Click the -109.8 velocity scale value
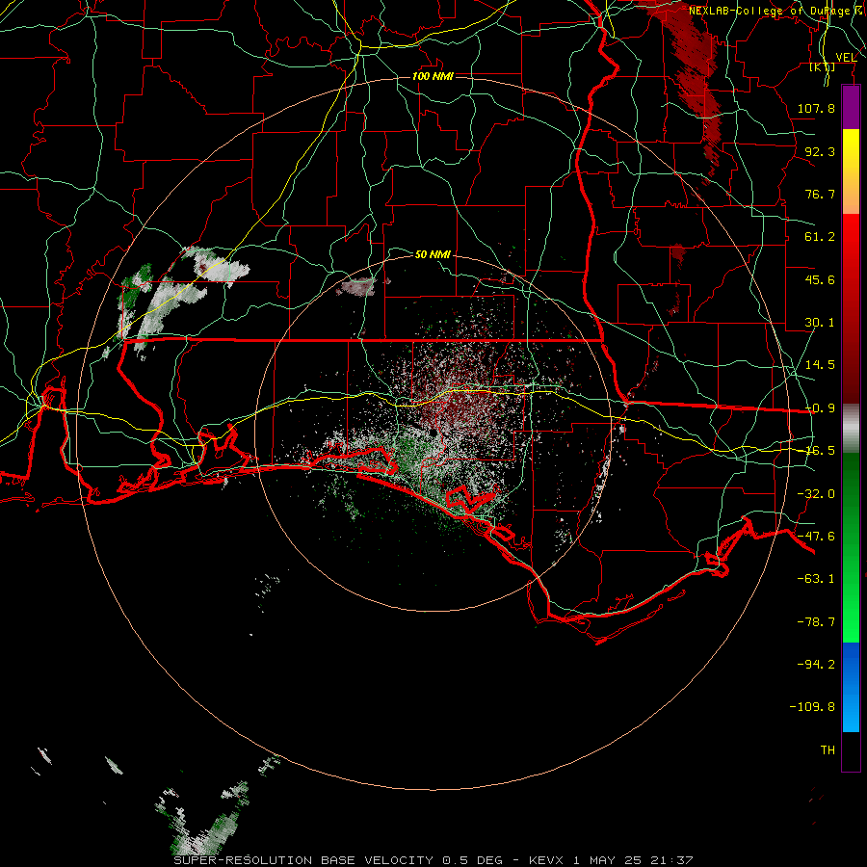 tap(812, 707)
